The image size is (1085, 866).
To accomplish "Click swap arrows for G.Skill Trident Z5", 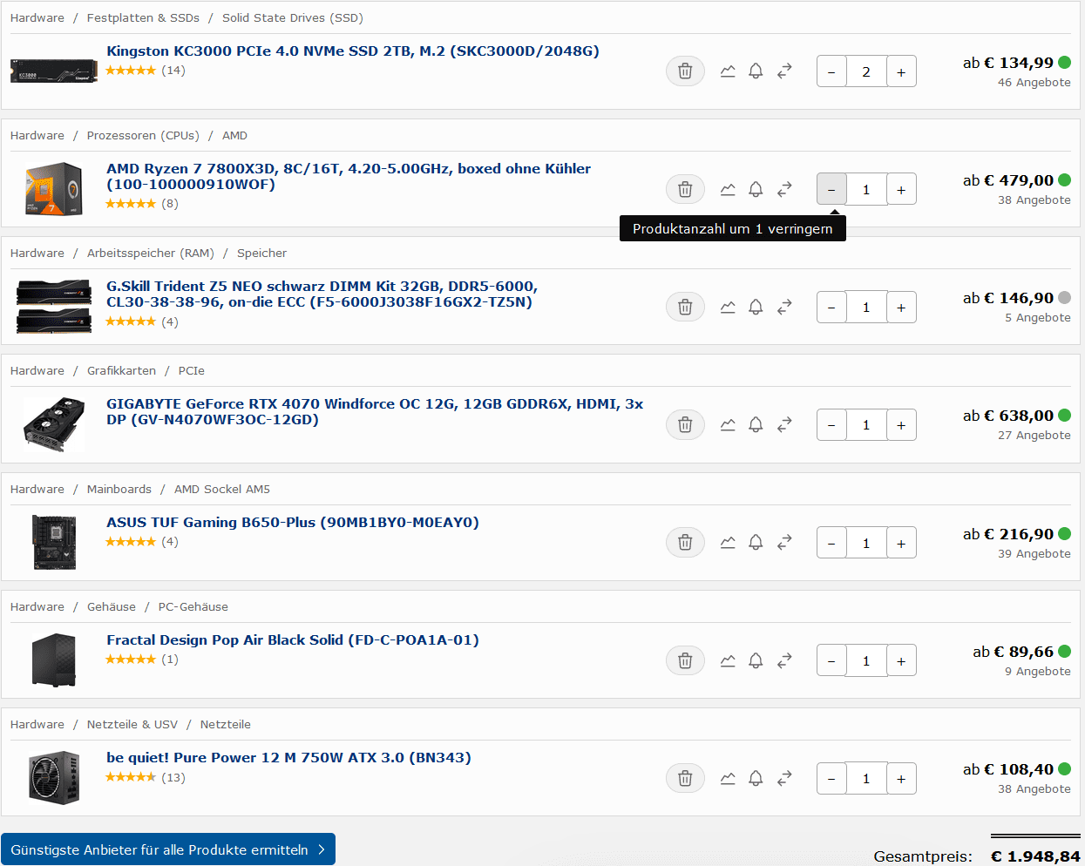I will (784, 307).
